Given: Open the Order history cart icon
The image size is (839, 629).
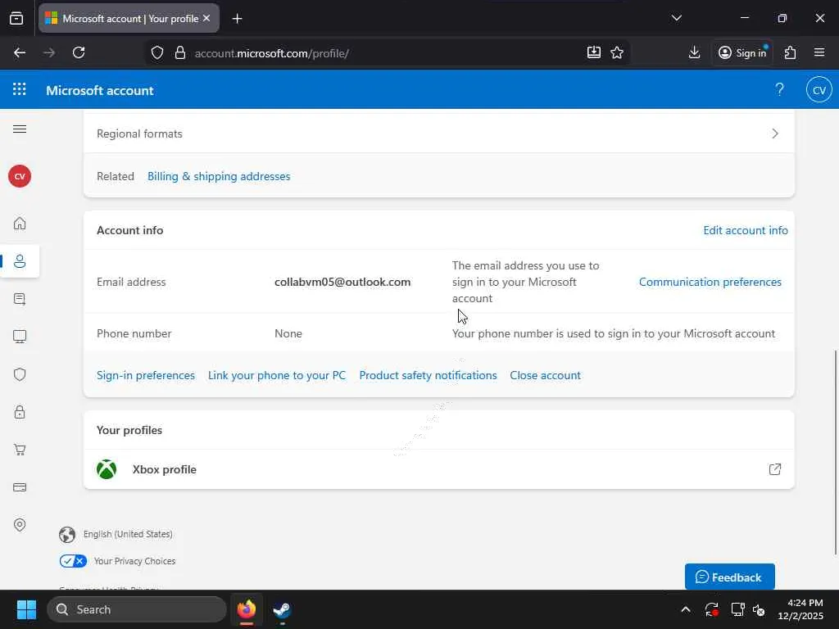Looking at the screenshot, I should click(x=20, y=450).
